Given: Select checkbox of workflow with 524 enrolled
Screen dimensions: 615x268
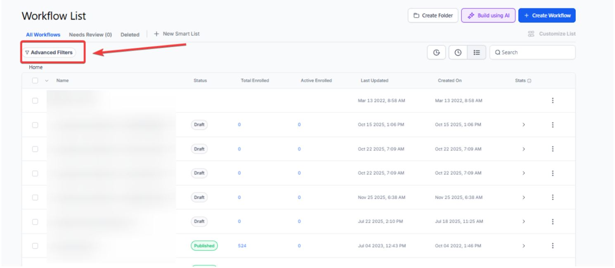Looking at the screenshot, I should pos(35,246).
